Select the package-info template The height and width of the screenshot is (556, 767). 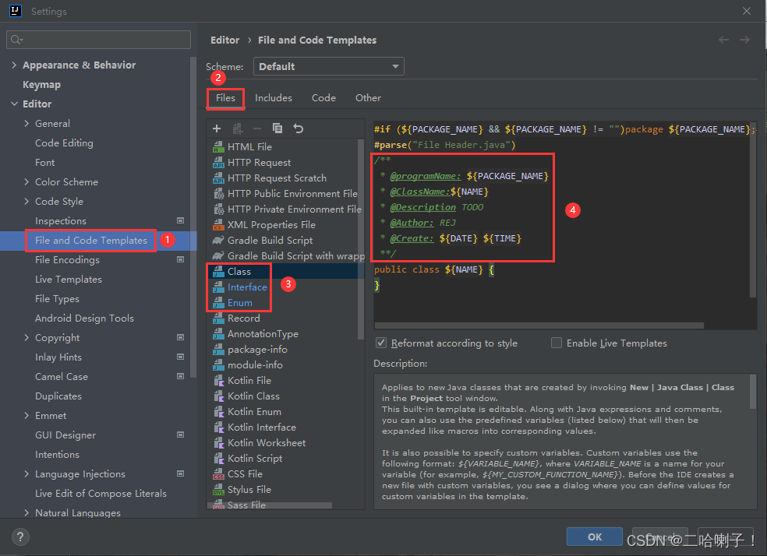click(x=257, y=350)
